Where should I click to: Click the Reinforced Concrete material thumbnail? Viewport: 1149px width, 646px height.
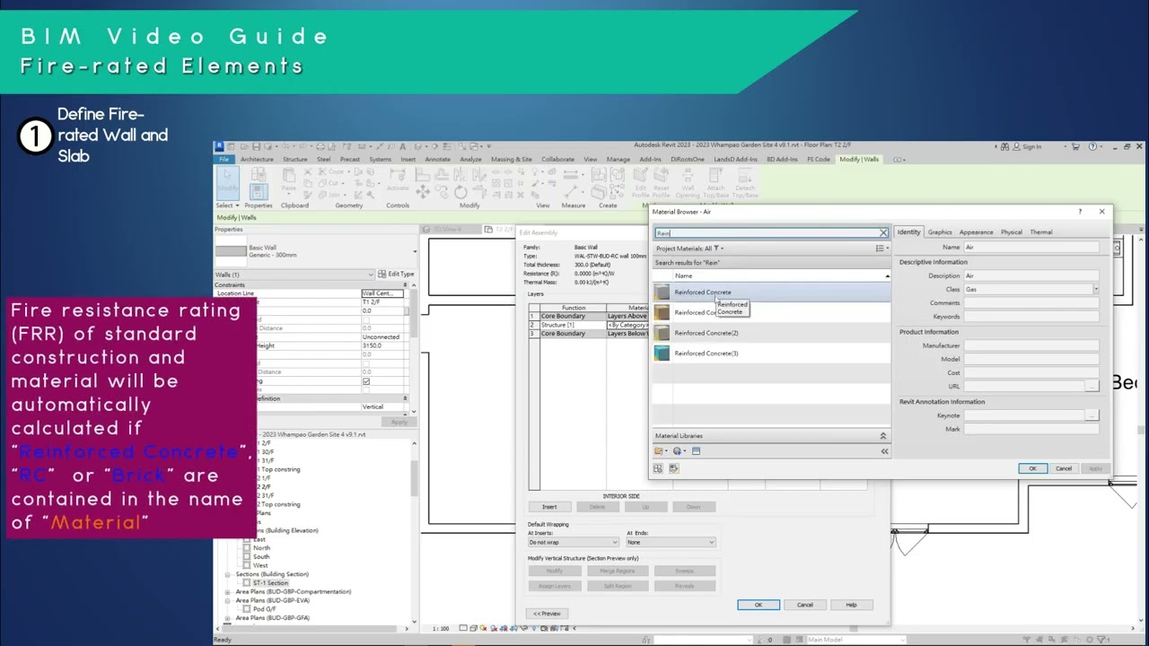pos(662,292)
